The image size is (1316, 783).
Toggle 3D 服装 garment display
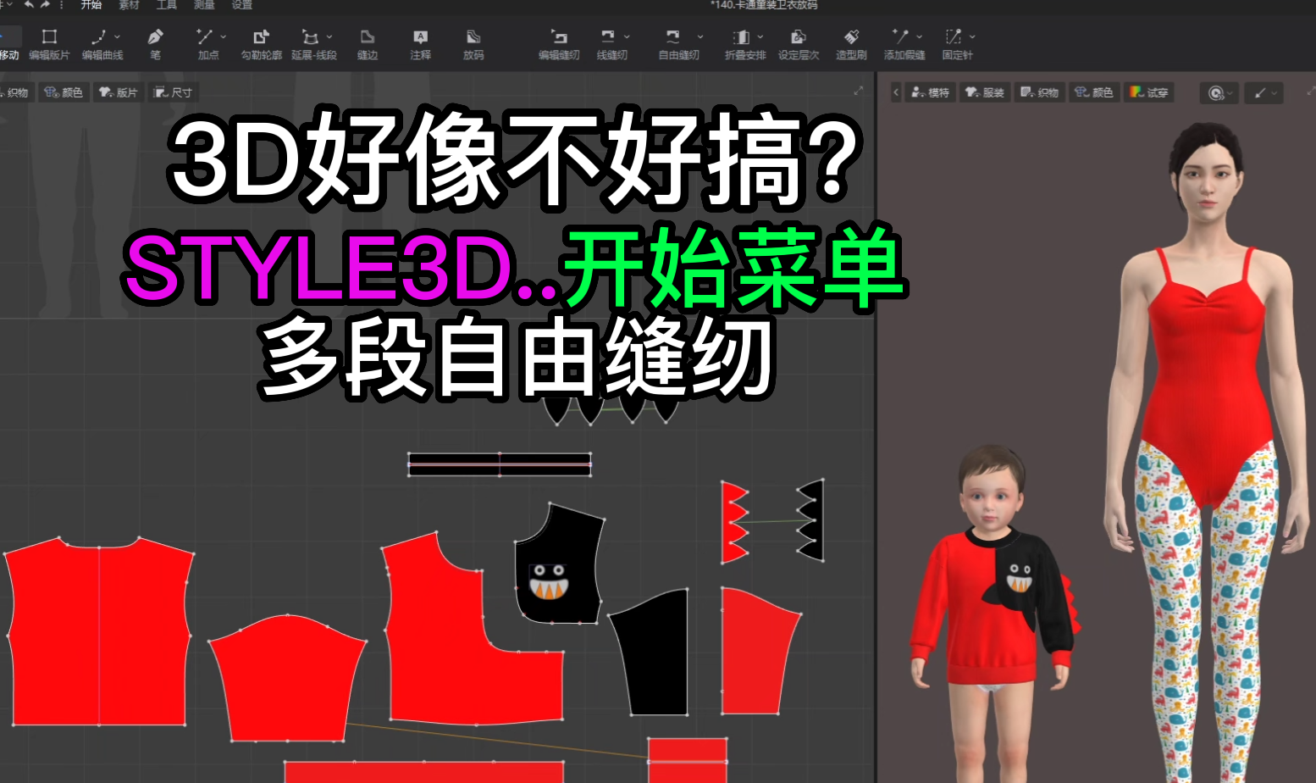[984, 92]
